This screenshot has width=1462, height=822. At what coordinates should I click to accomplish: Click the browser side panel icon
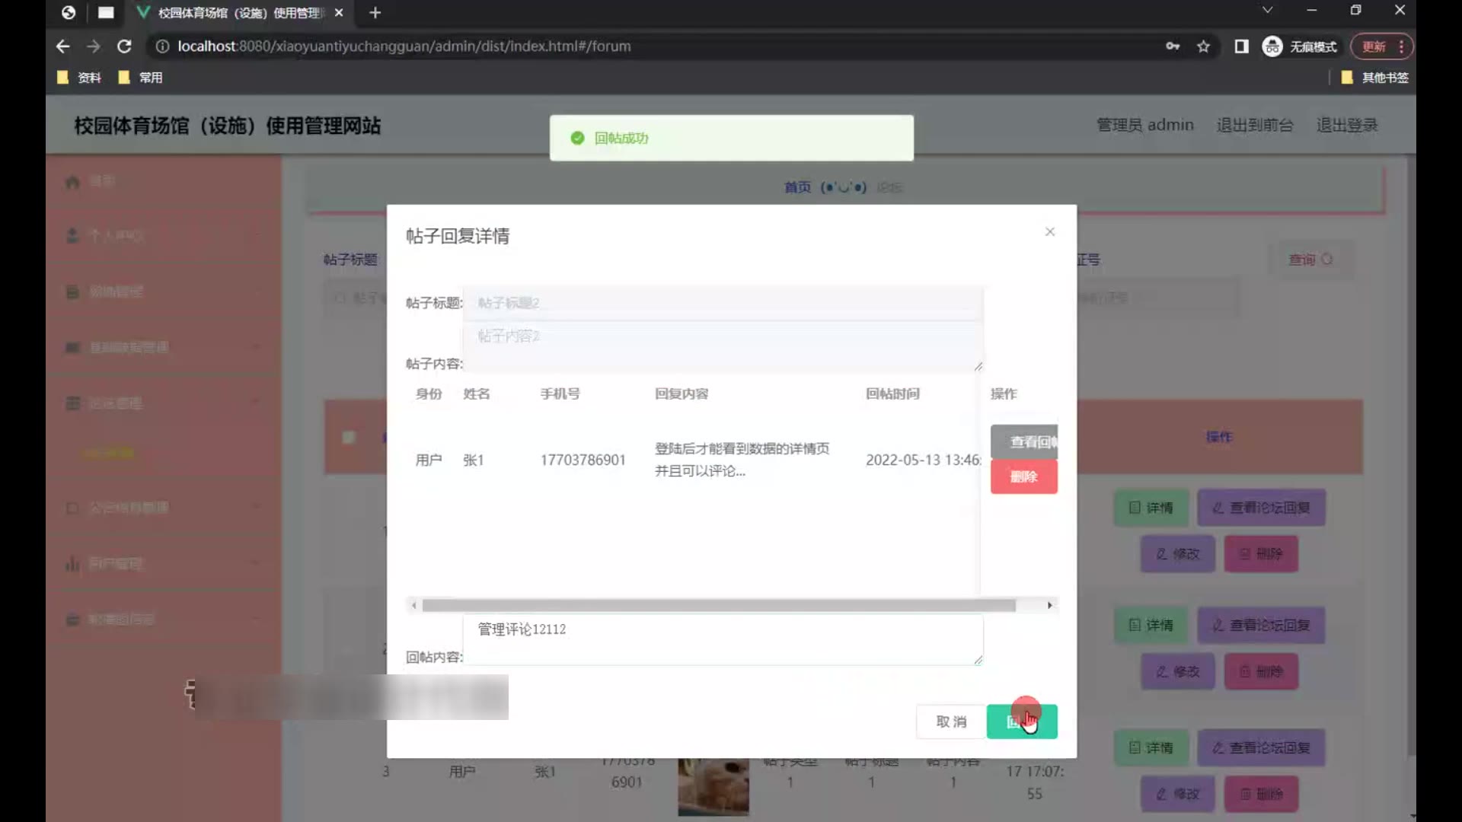coord(1241,46)
